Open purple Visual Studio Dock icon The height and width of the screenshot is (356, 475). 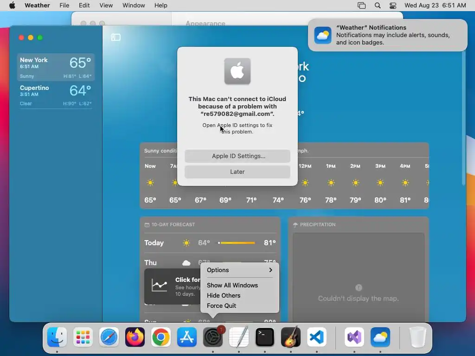click(x=354, y=337)
